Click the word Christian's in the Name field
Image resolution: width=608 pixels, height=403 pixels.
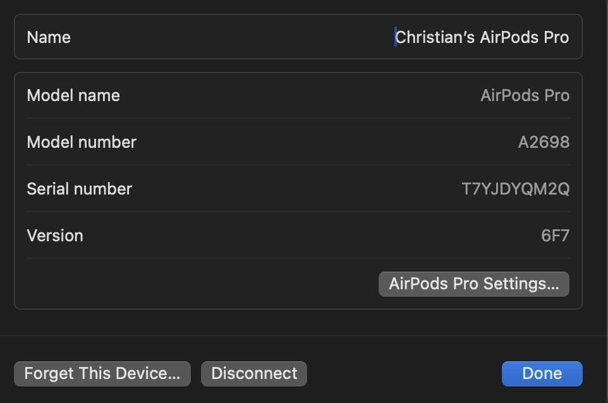tap(434, 37)
